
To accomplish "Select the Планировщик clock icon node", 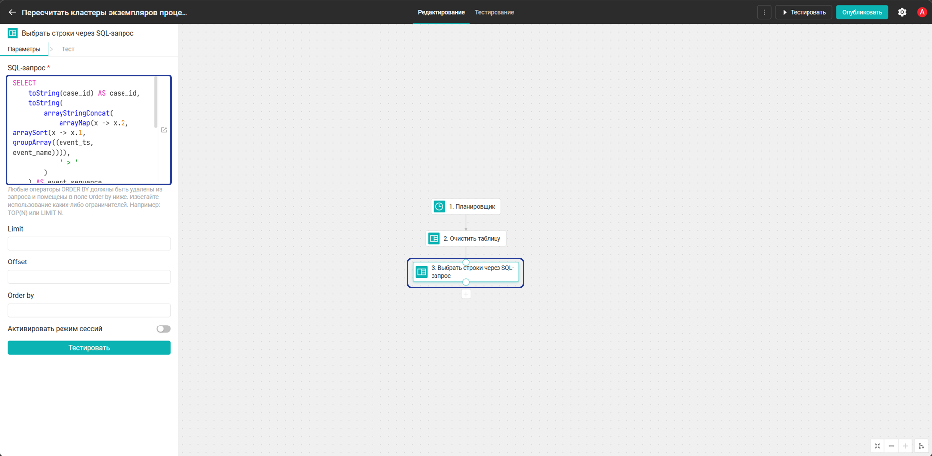I will tap(439, 207).
